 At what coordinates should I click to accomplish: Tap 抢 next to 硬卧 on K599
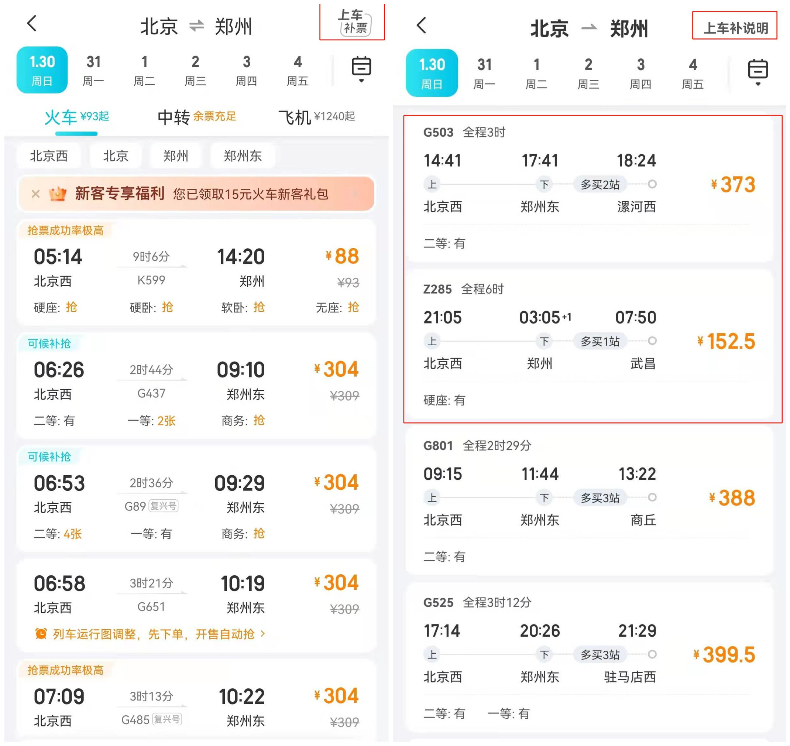pos(167,307)
